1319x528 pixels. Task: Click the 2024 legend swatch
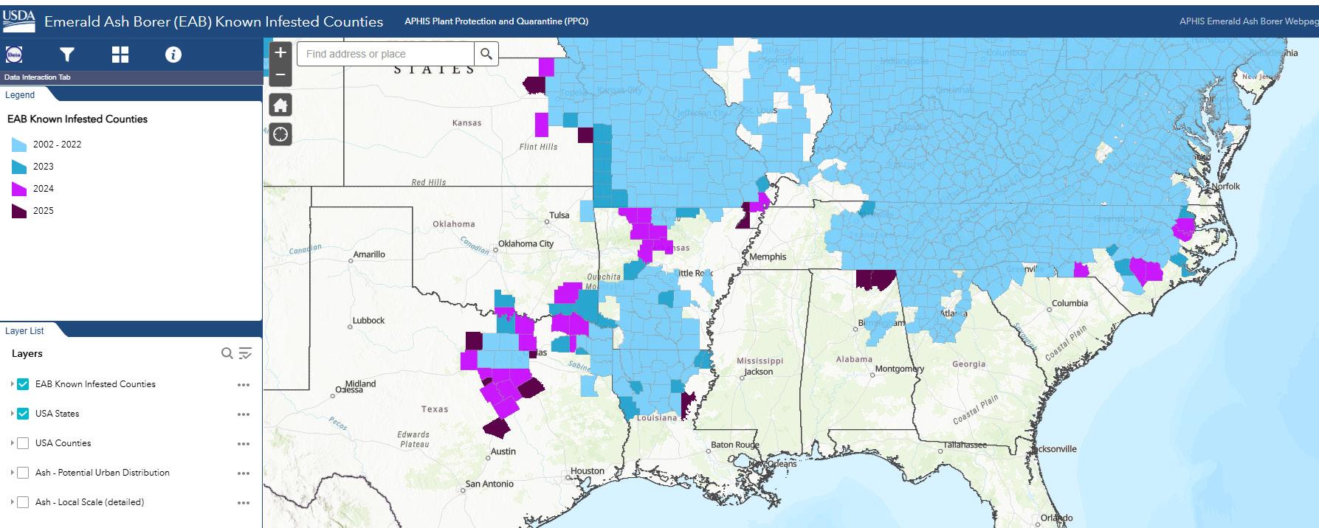coord(18,189)
